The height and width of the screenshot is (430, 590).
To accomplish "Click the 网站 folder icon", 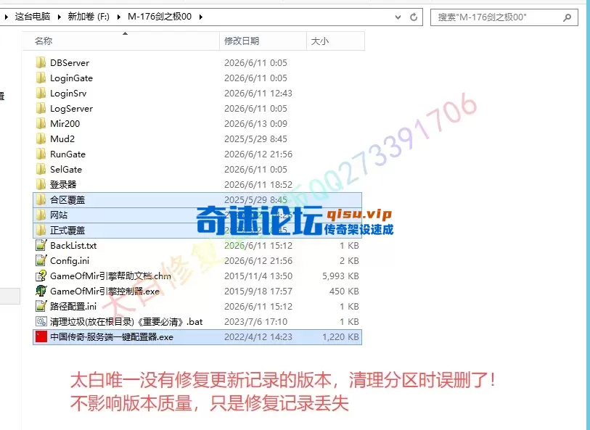I will pos(41,215).
